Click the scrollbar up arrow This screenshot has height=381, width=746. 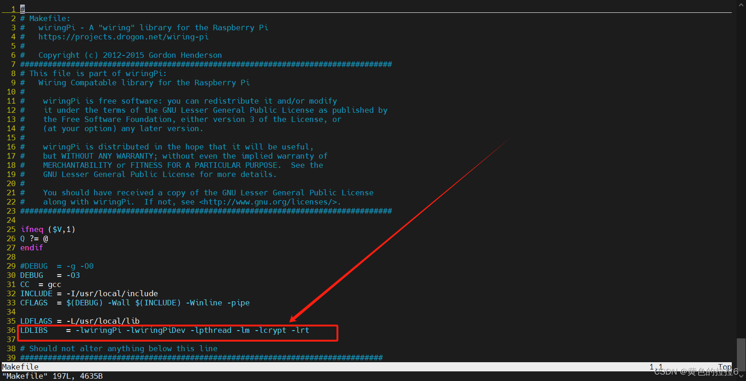click(x=741, y=5)
